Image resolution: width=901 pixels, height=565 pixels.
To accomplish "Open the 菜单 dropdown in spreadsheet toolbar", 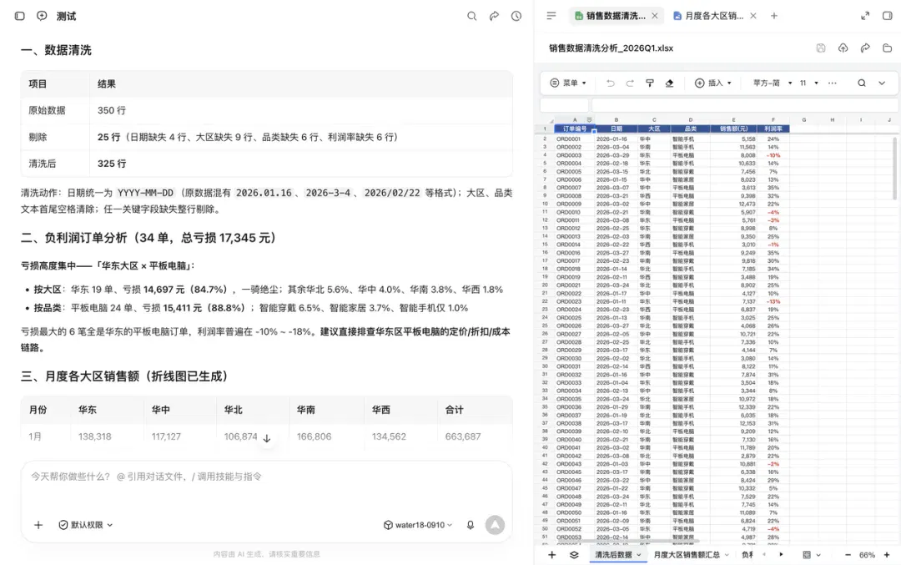I will pos(568,83).
